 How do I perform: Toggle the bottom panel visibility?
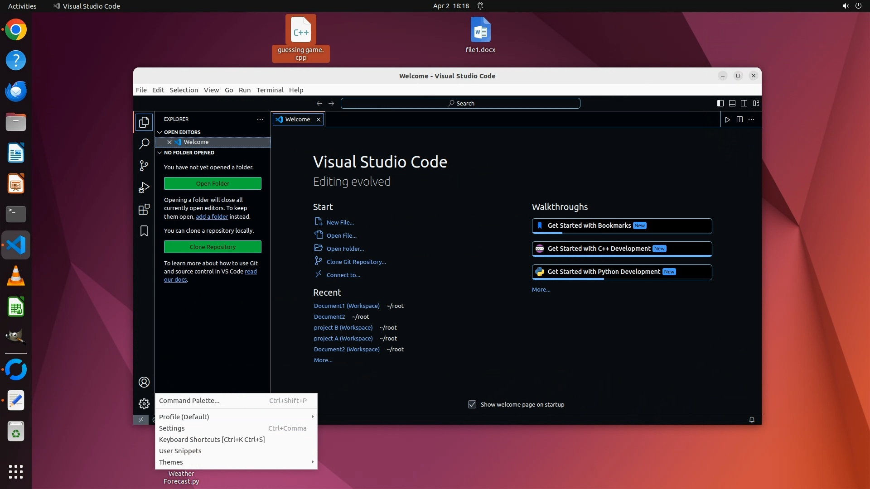click(x=732, y=103)
